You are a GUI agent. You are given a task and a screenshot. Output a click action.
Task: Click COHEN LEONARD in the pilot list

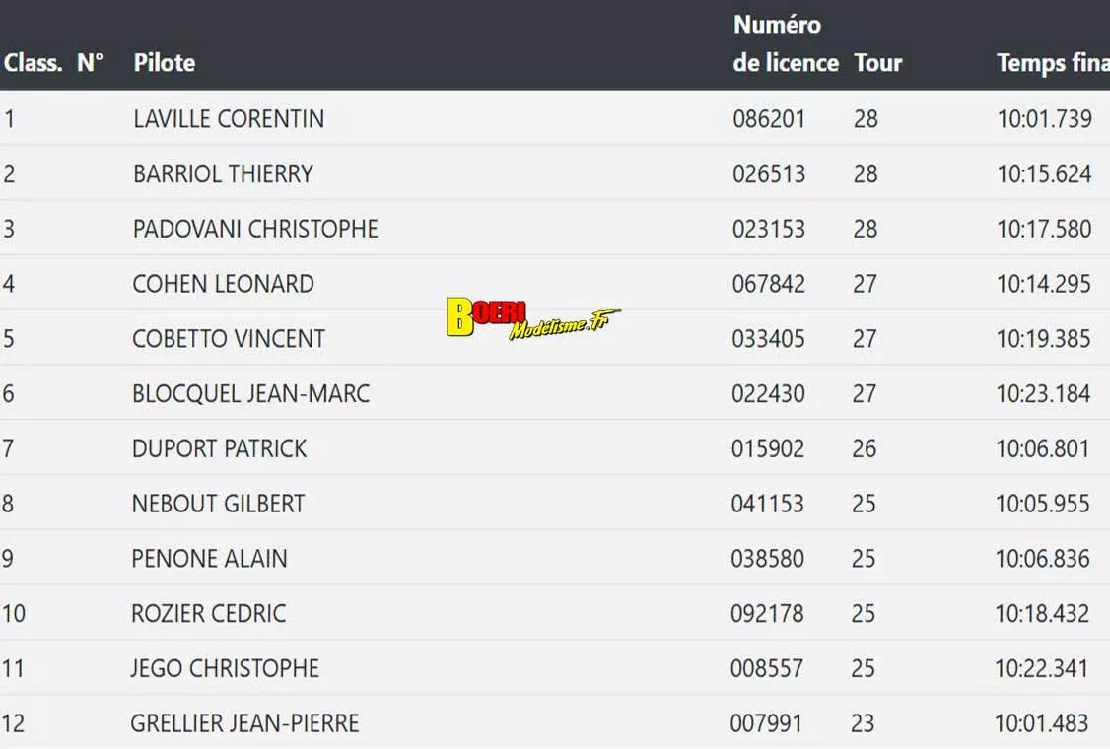pos(223,285)
